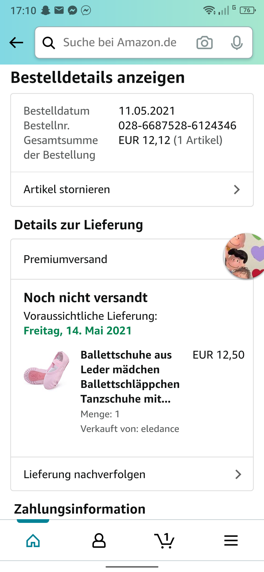Open the hamburger menu icon
Viewport: 264px width, 572px height.
point(231,540)
